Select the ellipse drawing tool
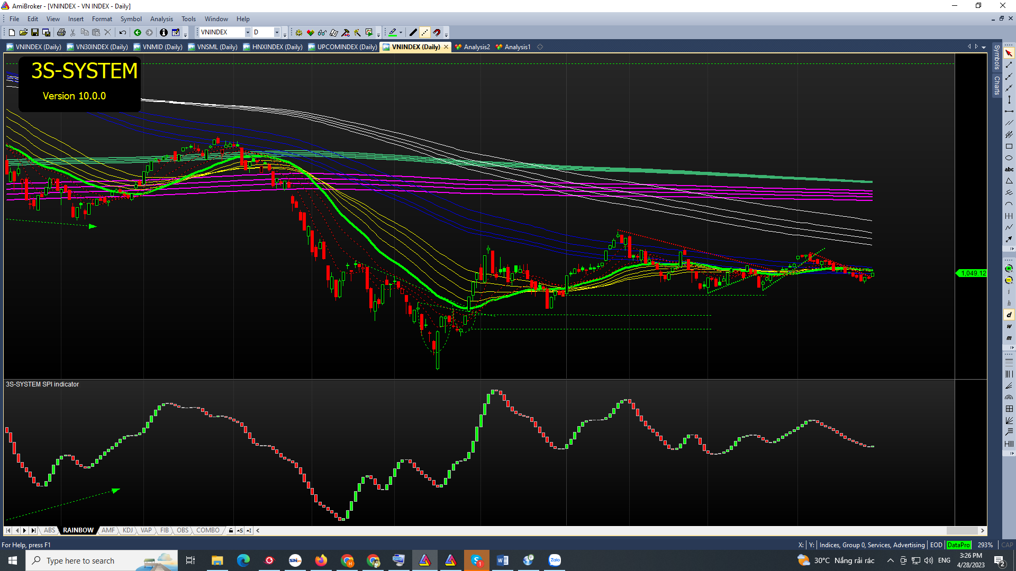The height and width of the screenshot is (571, 1016). [x=1009, y=158]
